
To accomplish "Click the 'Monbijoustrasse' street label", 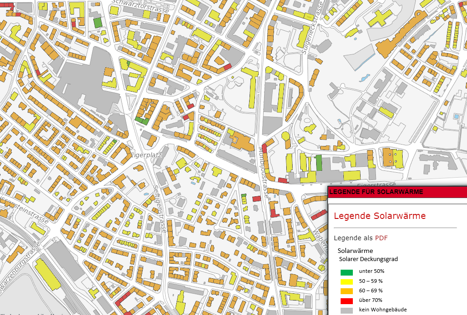I will click(263, 172).
